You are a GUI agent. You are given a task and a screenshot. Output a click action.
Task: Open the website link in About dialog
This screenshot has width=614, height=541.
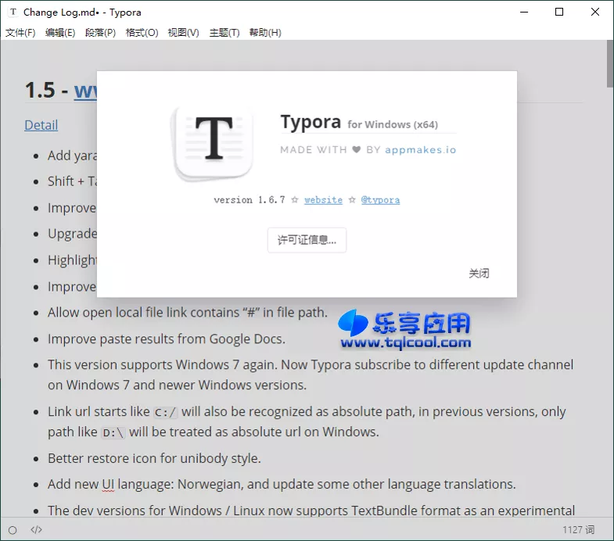click(x=324, y=200)
